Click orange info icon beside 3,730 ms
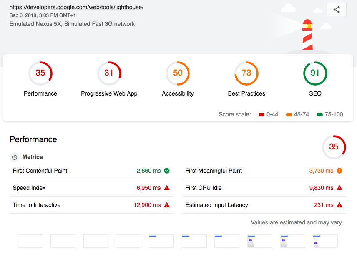Image resolution: width=357 pixels, height=257 pixels. (339, 171)
